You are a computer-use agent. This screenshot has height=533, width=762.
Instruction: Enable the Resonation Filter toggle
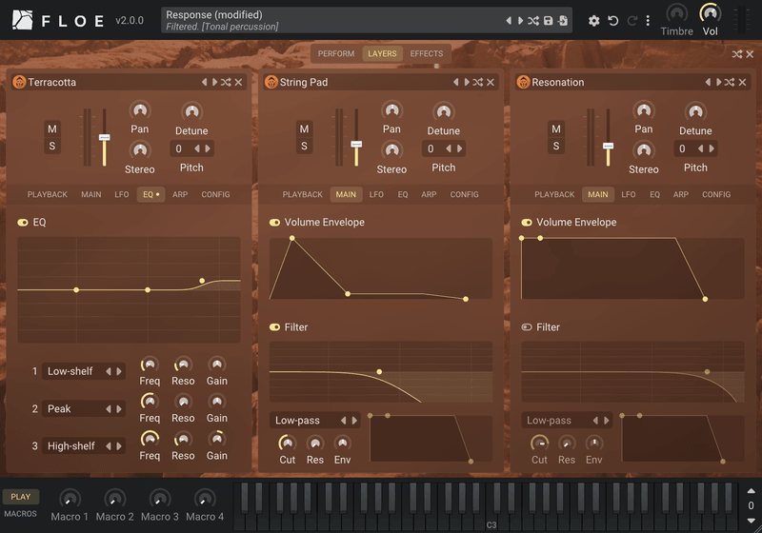(527, 327)
